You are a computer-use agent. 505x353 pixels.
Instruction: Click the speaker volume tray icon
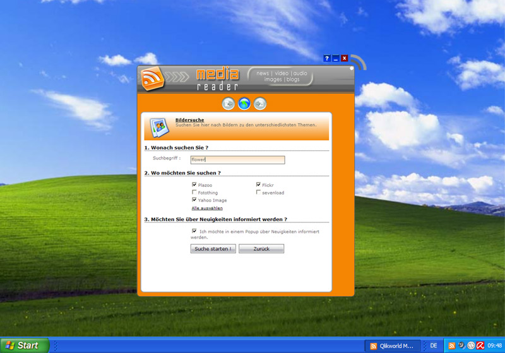(461, 345)
